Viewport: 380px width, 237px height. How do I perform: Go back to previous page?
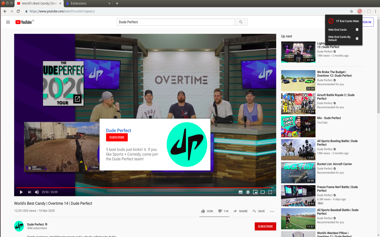click(x=5, y=11)
